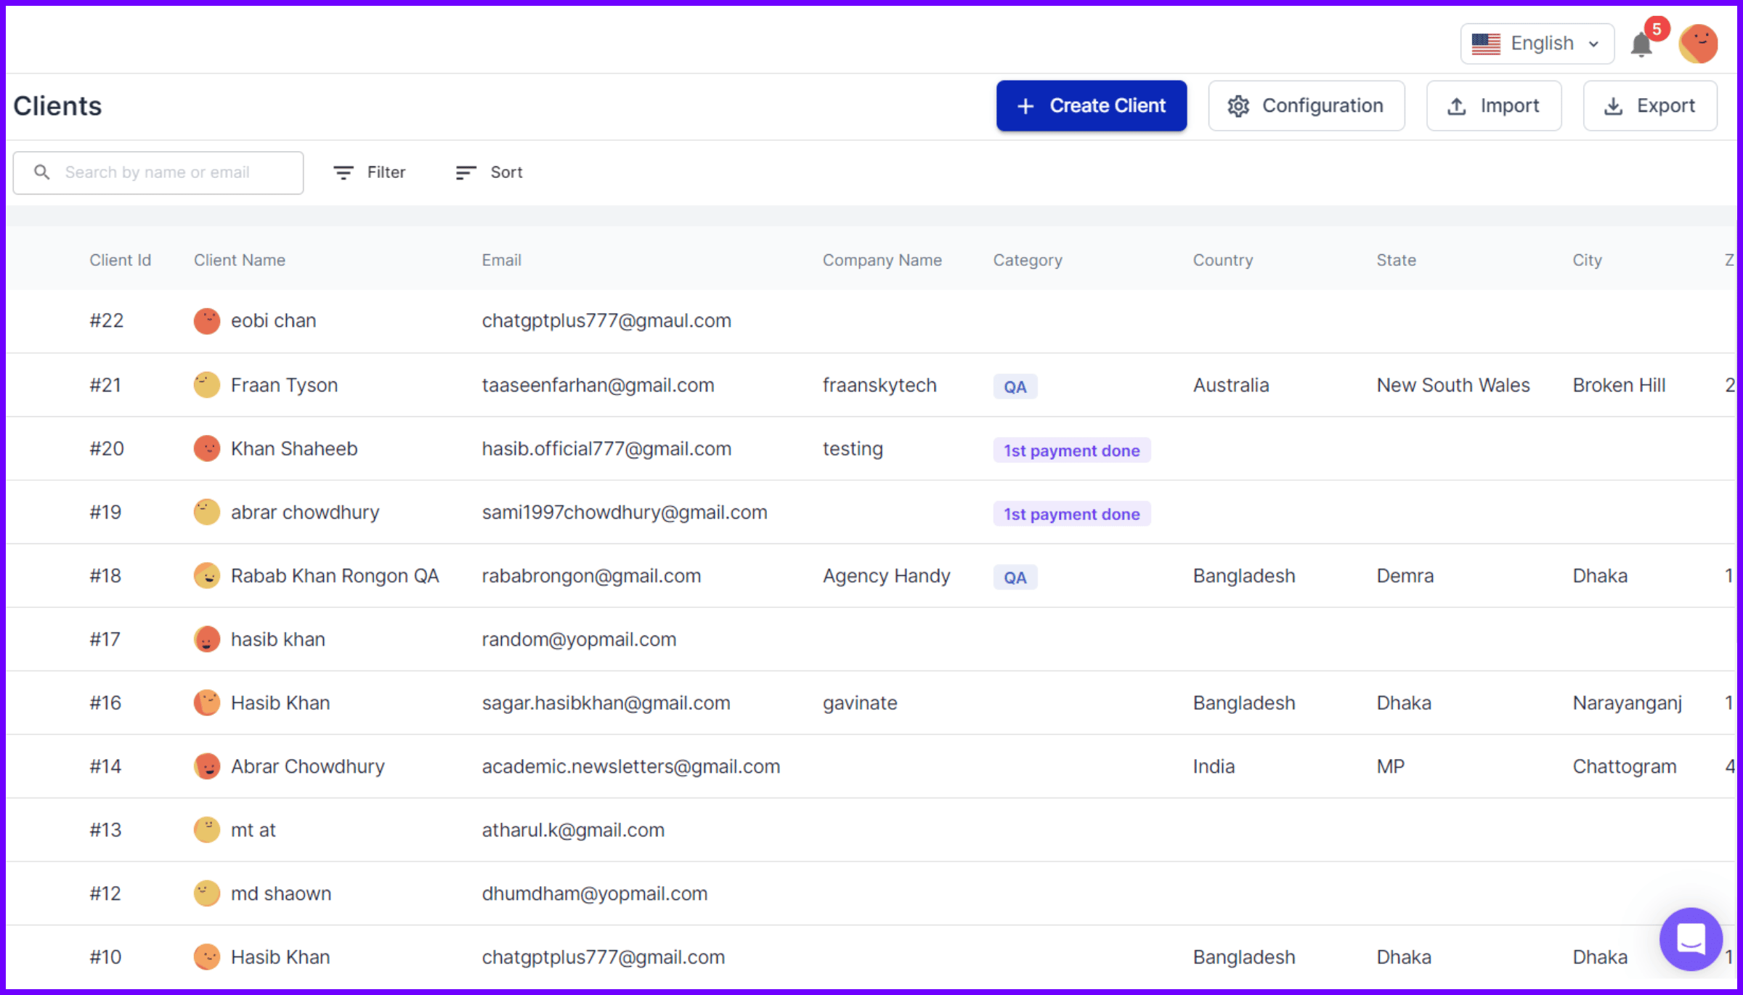Click hasib khan's avatar in row #17
Screen dimensions: 1743x995
click(x=207, y=639)
